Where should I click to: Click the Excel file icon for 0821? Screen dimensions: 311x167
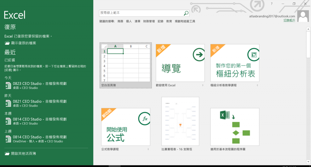[x=8, y=104]
